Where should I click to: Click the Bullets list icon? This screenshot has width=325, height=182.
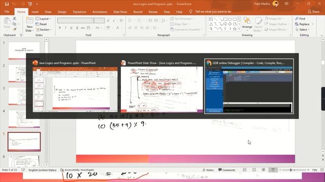(x=130, y=20)
